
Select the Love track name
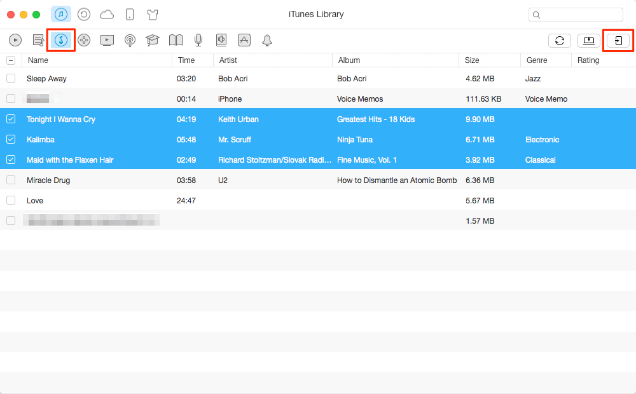pos(35,200)
